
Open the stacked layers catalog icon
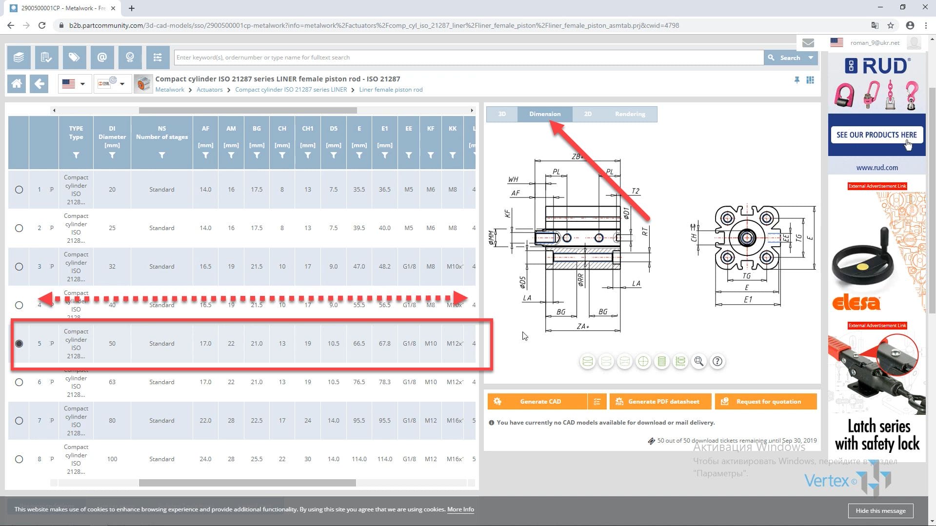tap(19, 58)
